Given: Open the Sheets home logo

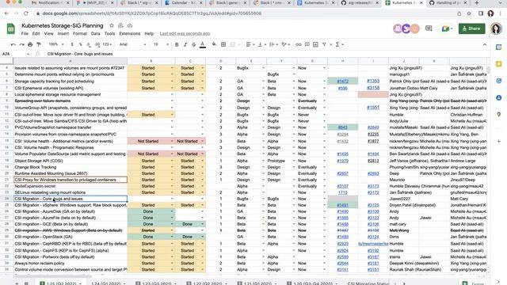Looking at the screenshot, I should (10, 28).
